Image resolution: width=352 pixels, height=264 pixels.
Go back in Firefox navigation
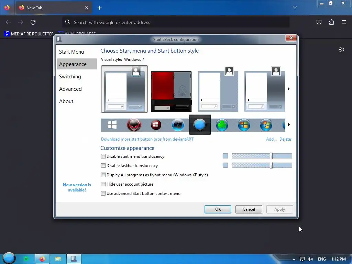coord(8,22)
